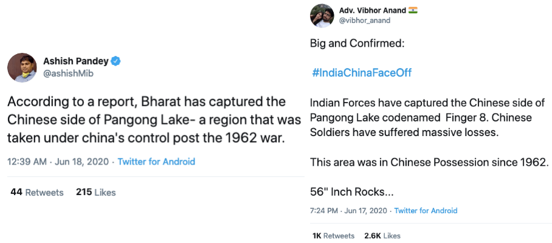Open the #IndiaChinaFaceOff hashtag
The width and height of the screenshot is (552, 243).
click(362, 73)
